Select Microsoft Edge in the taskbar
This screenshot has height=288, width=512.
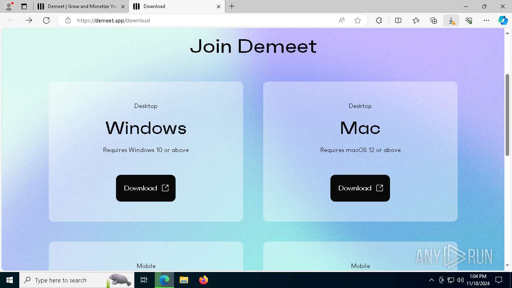[x=164, y=280]
